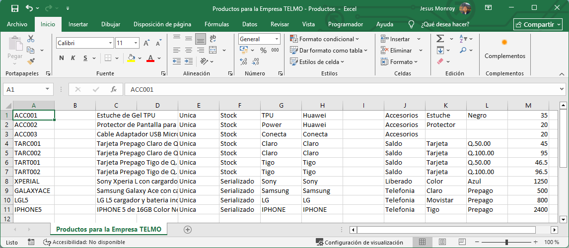Click the Compartir button

[538, 25]
